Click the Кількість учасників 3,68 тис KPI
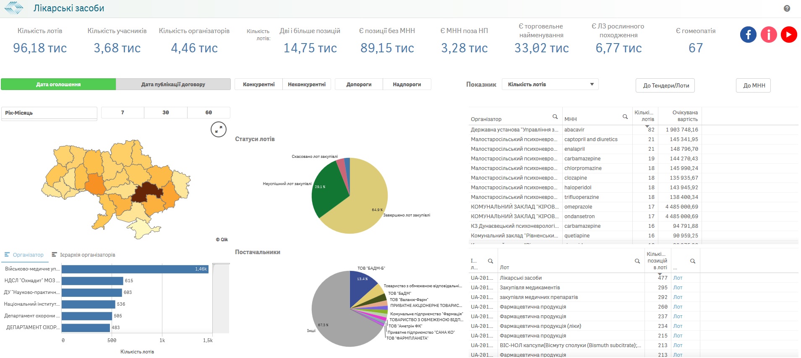 pos(117,41)
